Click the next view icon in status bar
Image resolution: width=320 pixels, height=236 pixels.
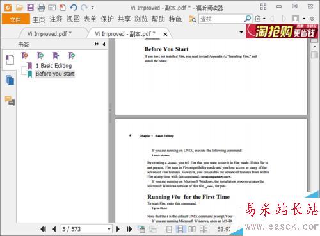pos(152,229)
